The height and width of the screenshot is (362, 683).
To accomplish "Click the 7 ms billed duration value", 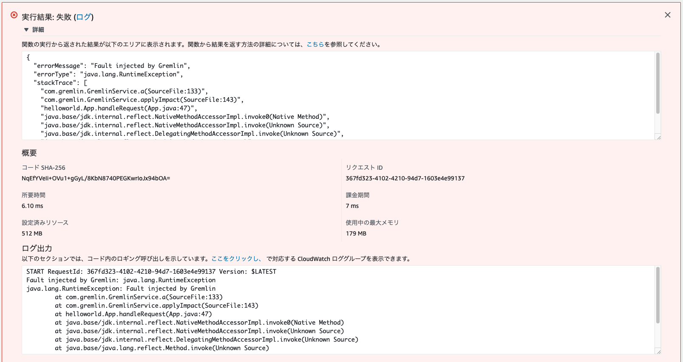I will [352, 206].
